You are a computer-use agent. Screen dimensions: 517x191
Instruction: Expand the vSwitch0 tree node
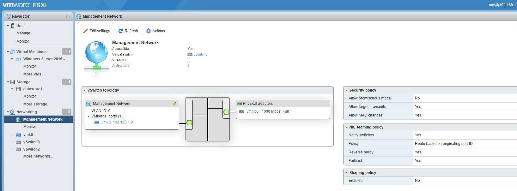[x=12, y=142]
